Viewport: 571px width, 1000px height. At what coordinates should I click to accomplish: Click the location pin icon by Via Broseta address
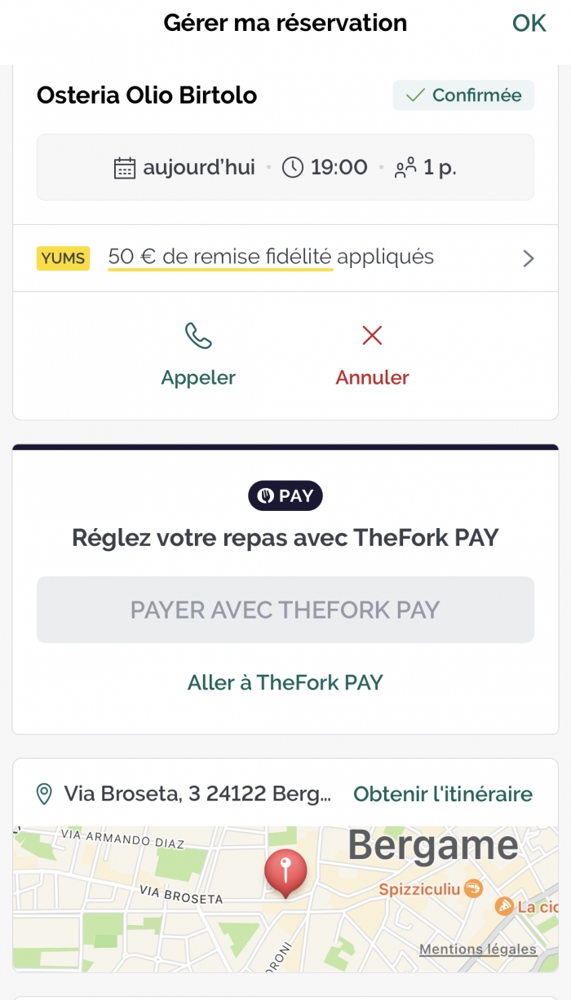pyautogui.click(x=45, y=794)
